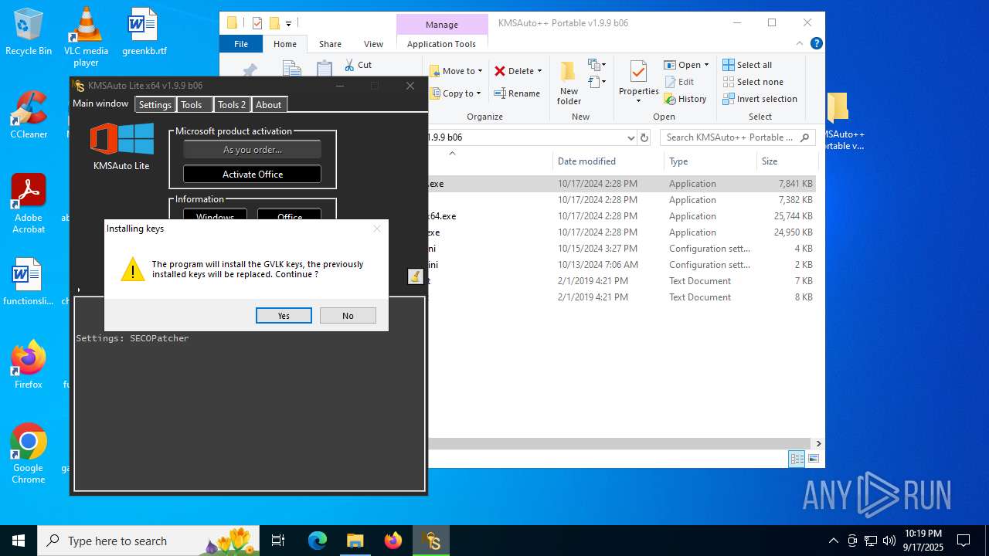Refresh the Explorer folder view

645,137
